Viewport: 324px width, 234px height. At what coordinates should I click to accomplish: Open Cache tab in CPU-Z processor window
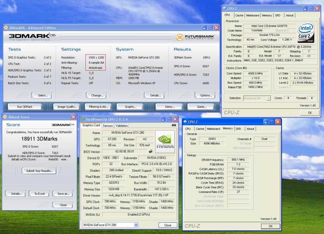(x=239, y=15)
